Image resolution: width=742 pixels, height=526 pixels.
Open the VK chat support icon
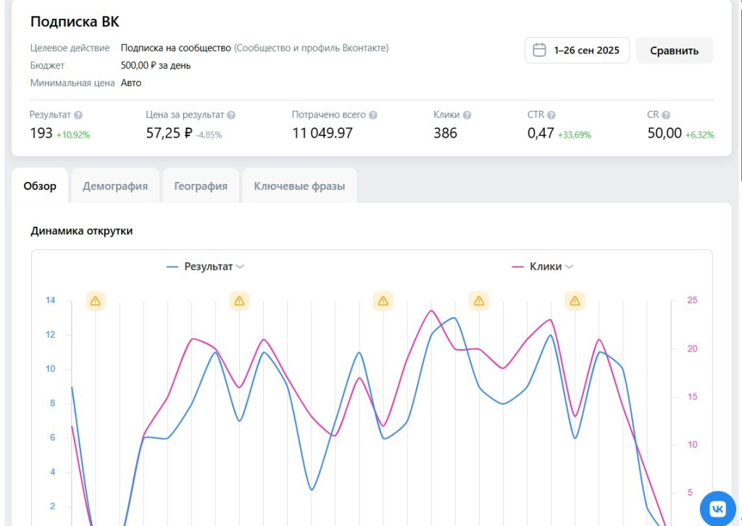coord(717,509)
